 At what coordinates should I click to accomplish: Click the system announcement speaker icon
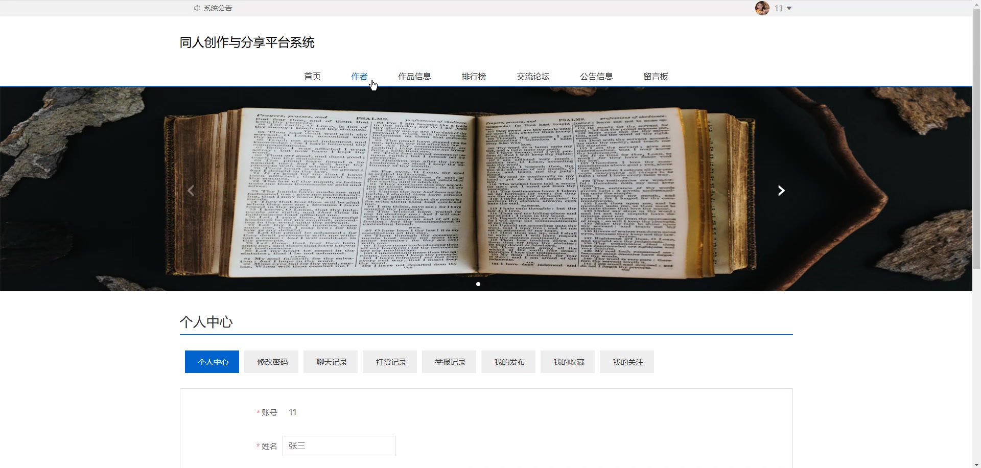[x=196, y=8]
